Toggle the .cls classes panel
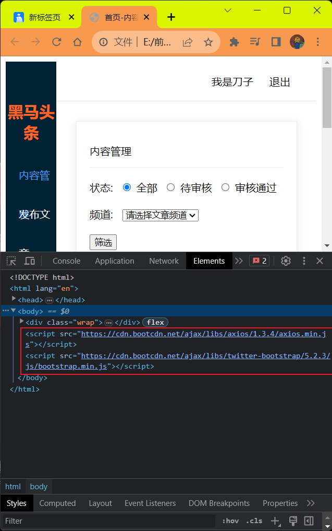 (x=254, y=521)
